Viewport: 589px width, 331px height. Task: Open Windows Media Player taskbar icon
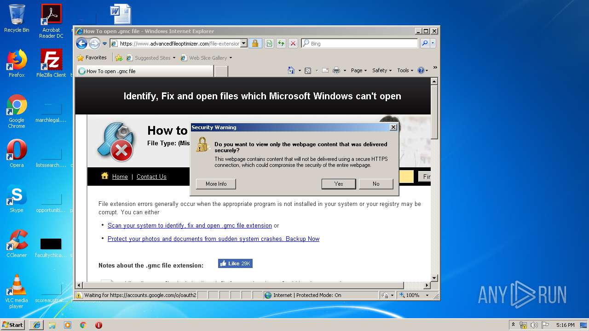point(68,325)
